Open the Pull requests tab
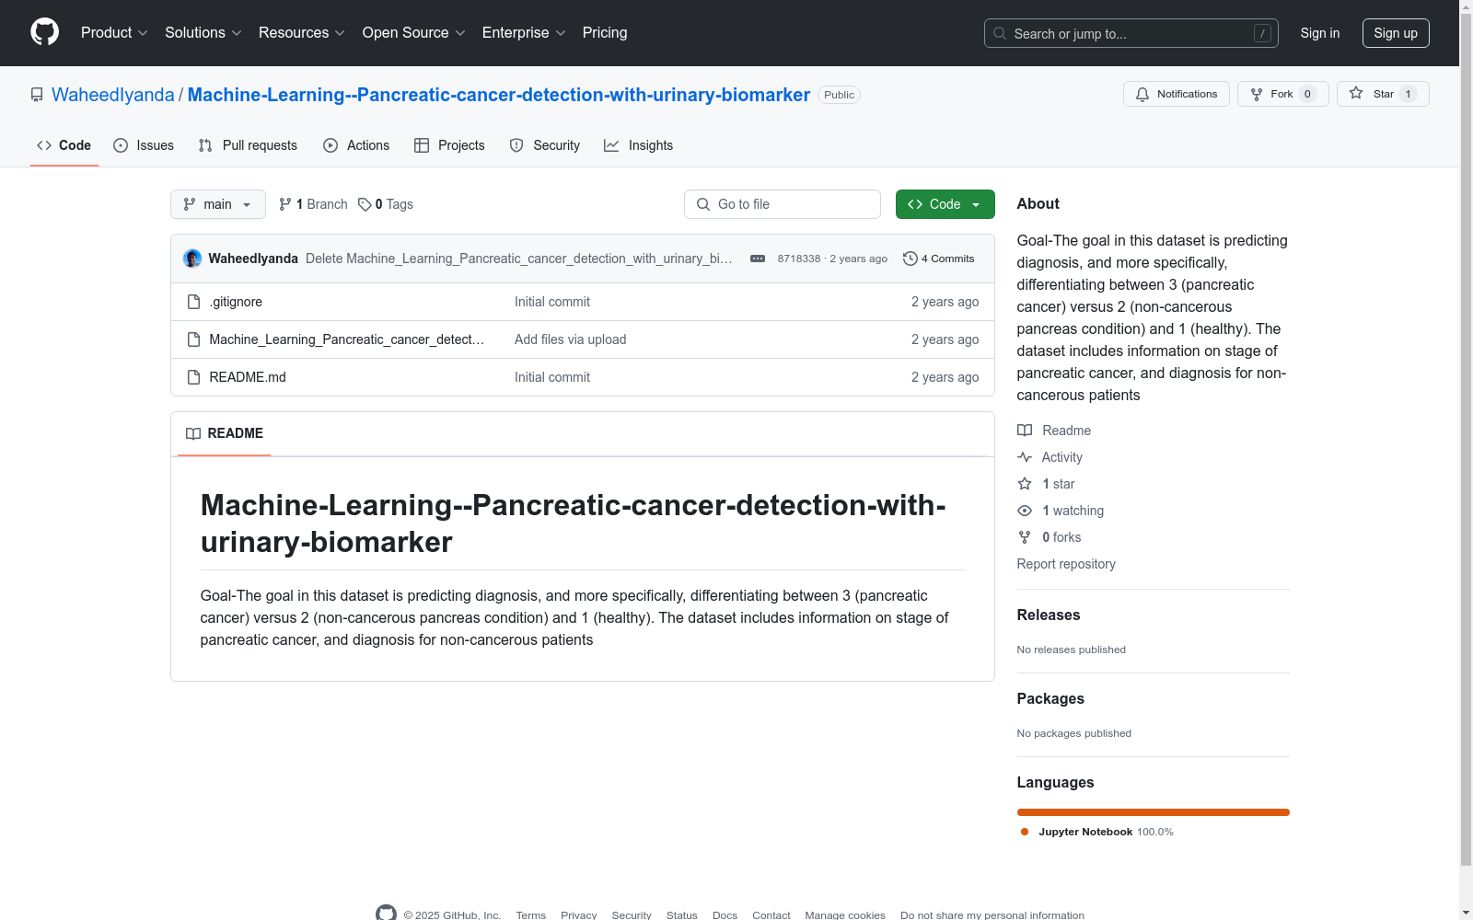1473x920 pixels. pyautogui.click(x=248, y=145)
